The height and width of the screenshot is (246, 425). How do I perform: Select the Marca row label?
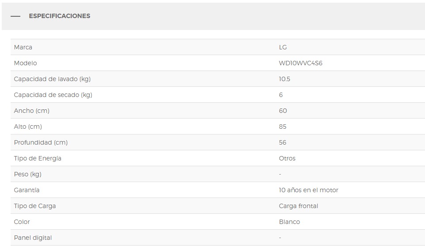point(23,47)
